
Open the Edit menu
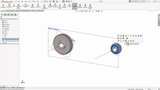[19, 1]
